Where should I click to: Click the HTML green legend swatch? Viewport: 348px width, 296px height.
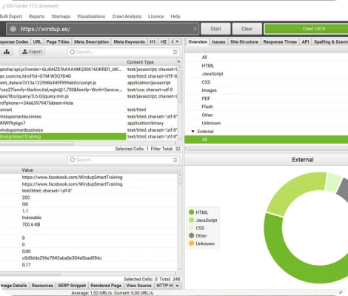191,212
